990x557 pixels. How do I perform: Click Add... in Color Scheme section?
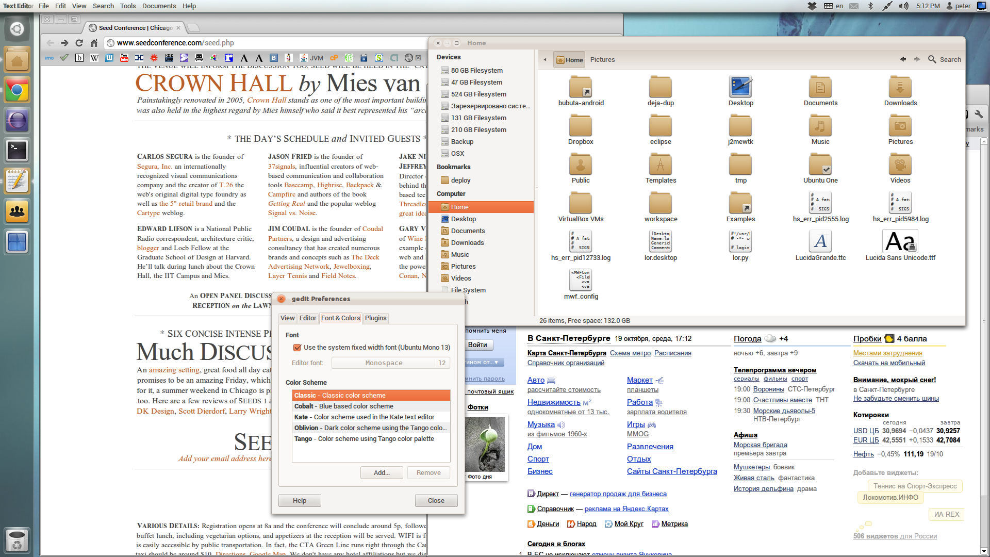tap(382, 473)
